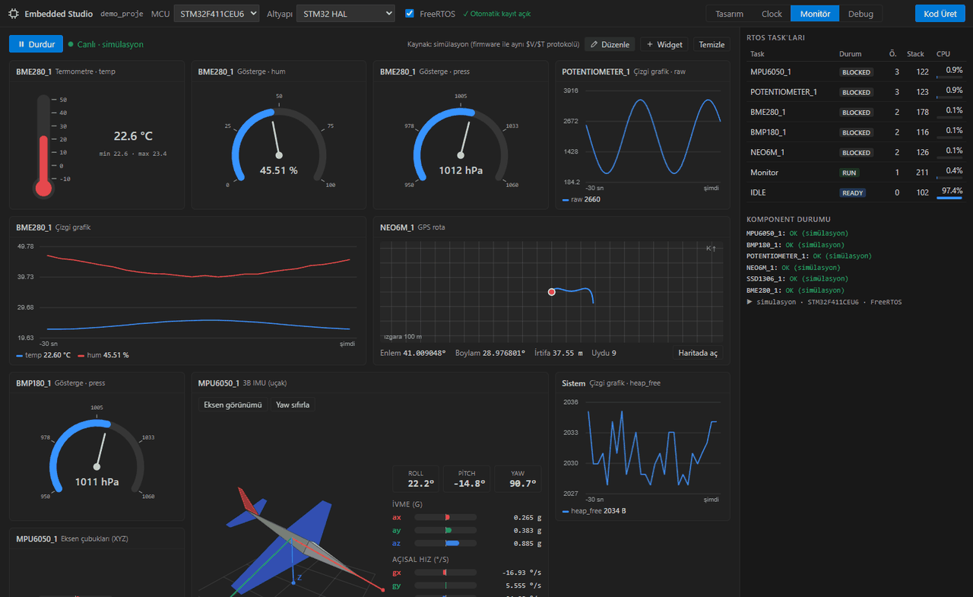This screenshot has height=597, width=973.
Task: Click the ROLL 22.2° readout
Action: 417,479
